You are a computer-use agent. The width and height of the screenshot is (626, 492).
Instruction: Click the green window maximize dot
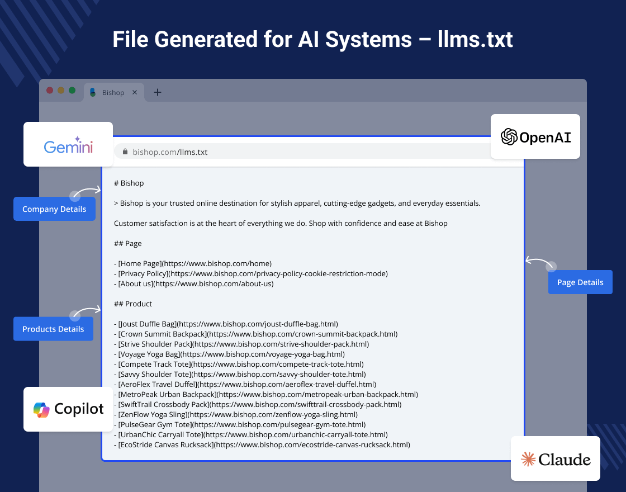coord(72,90)
